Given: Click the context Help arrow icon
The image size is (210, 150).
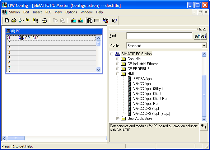Looking at the screenshot, I should point(114,21).
